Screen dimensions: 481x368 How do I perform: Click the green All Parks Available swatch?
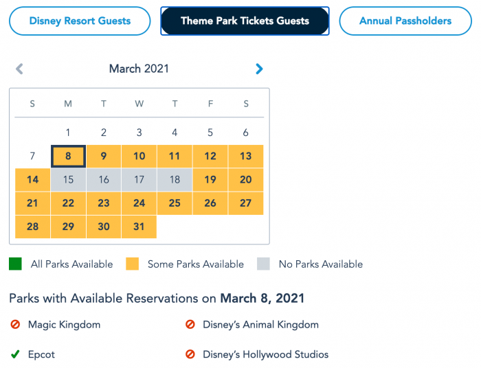pos(16,264)
